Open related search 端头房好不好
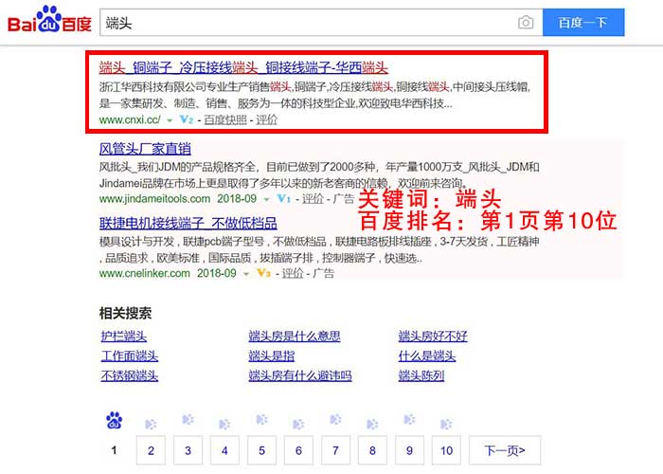The width and height of the screenshot is (663, 474). pyautogui.click(x=433, y=336)
